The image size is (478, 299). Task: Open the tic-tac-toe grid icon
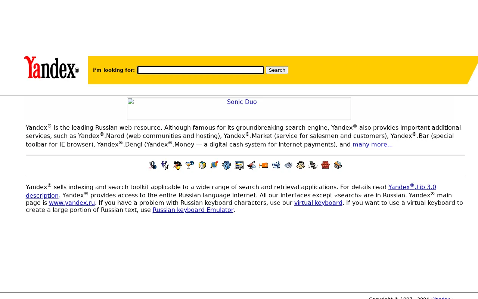(276, 165)
